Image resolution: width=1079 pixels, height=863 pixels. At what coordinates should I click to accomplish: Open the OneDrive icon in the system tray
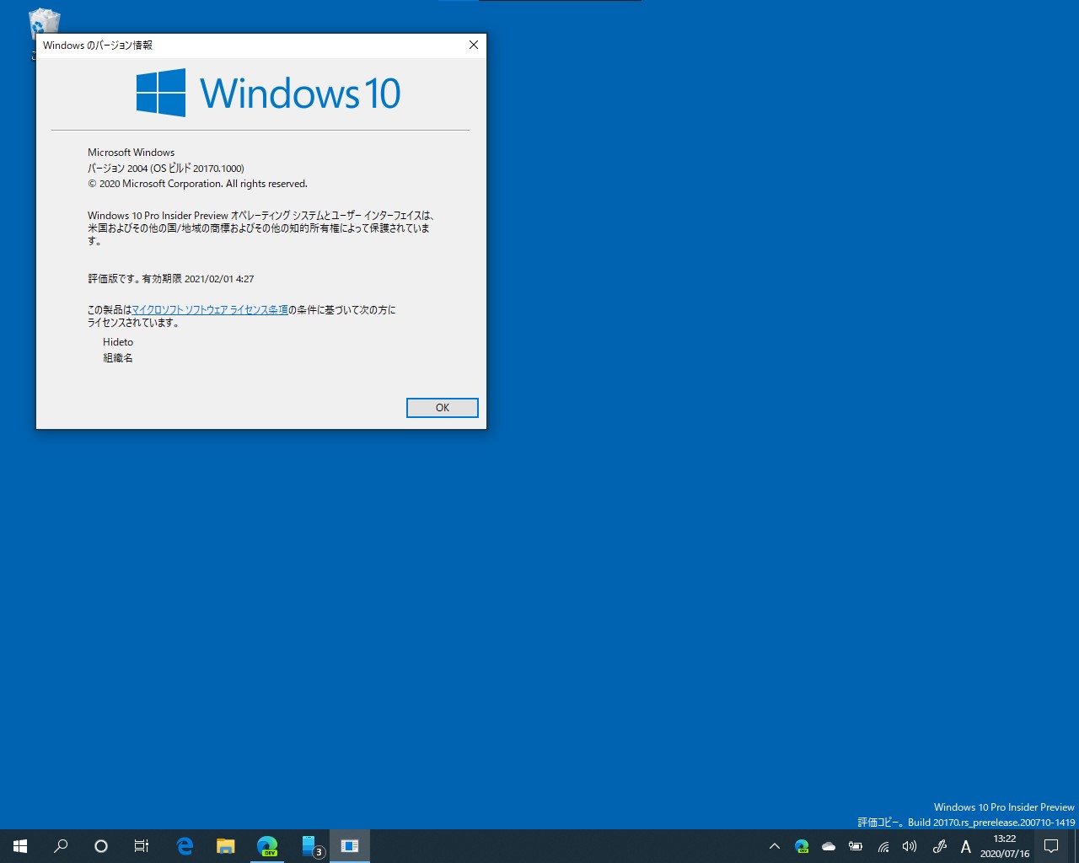pos(829,846)
